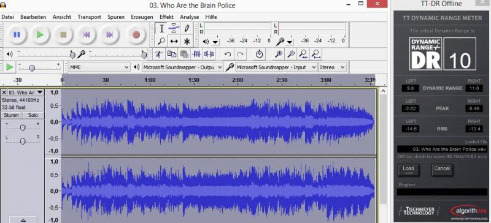Stop playback with the Stop button
The image size is (491, 223).
pyautogui.click(x=64, y=35)
